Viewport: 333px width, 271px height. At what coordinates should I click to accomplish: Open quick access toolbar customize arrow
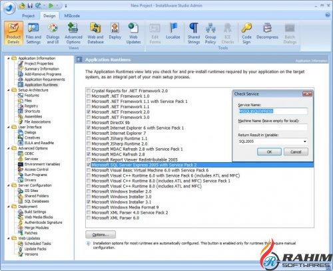[x=66, y=6]
